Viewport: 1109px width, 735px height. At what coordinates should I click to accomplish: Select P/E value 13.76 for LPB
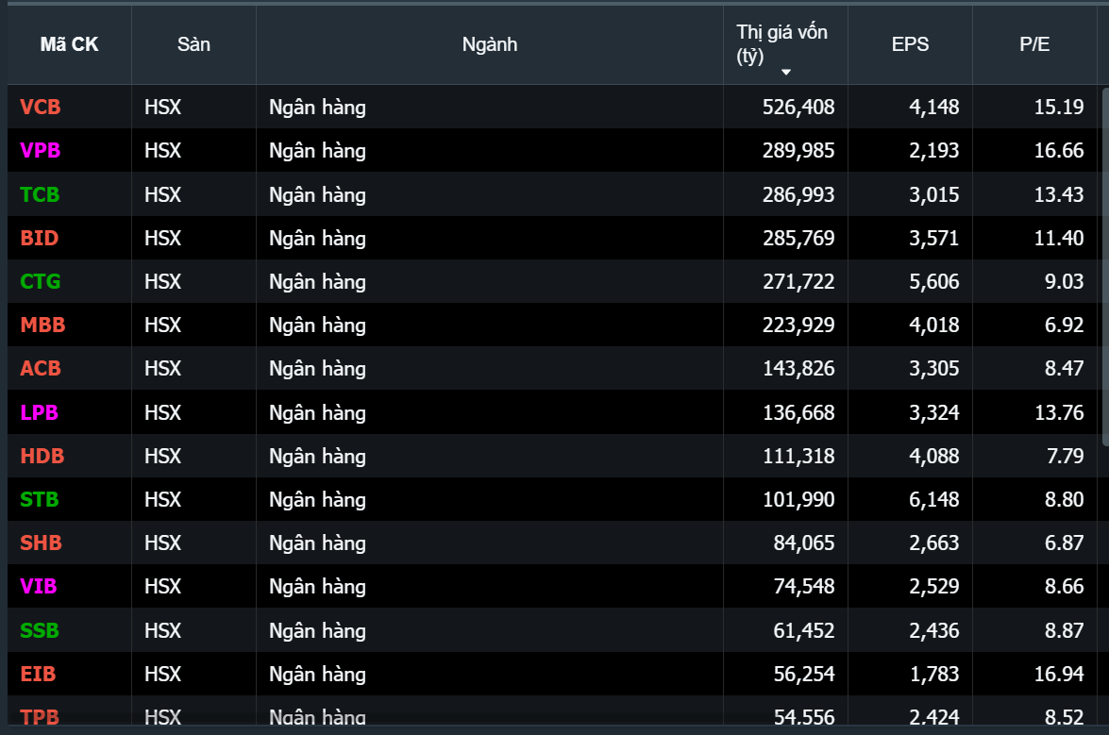[1059, 412]
